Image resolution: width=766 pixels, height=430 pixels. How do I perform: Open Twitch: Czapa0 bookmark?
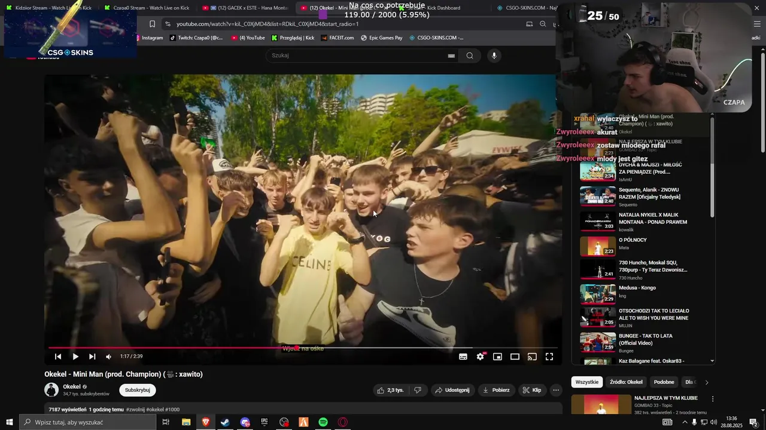coord(196,38)
